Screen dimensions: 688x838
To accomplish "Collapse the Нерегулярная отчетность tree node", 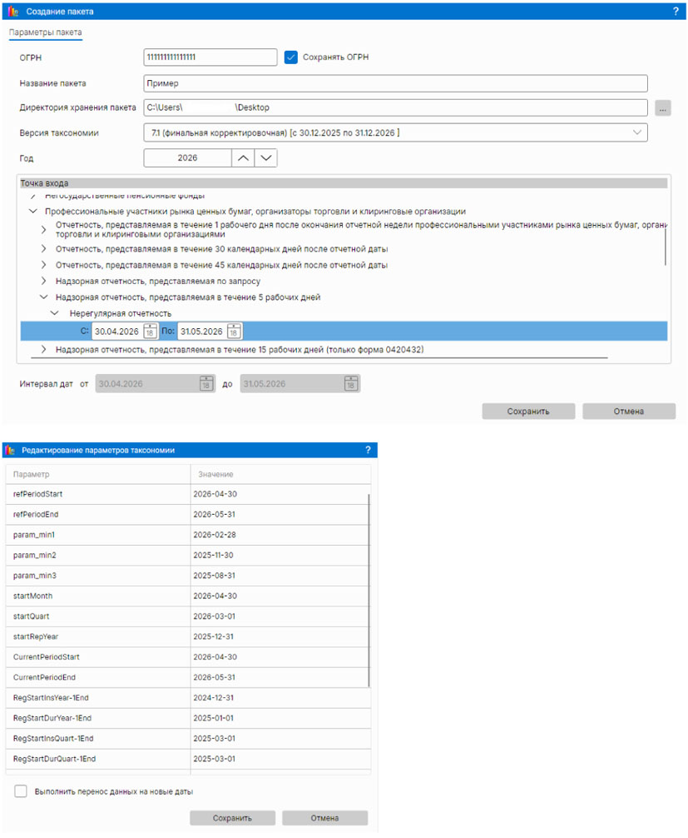I will pyautogui.click(x=54, y=313).
